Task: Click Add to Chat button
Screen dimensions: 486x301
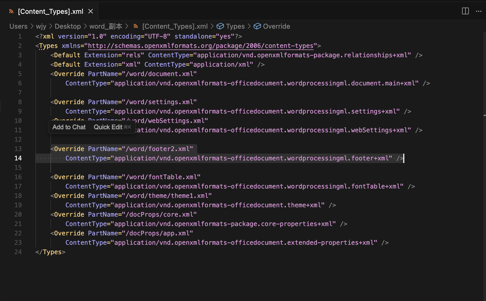Action: point(69,127)
